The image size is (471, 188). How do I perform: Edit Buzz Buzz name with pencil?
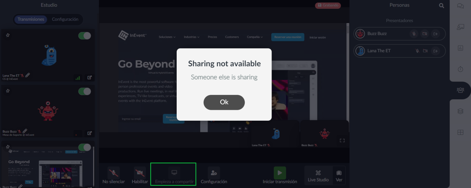click(25, 131)
